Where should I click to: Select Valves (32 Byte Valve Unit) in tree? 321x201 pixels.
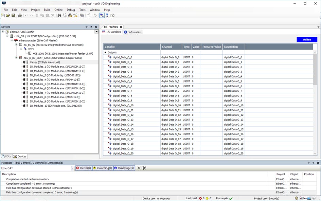point(45,62)
